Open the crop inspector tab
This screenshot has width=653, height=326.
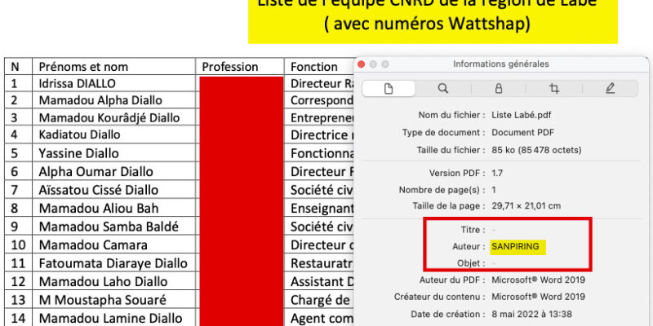[554, 88]
